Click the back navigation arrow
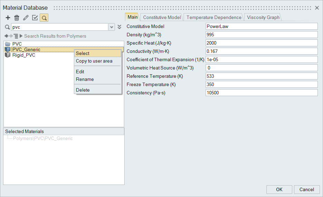 click(6, 36)
